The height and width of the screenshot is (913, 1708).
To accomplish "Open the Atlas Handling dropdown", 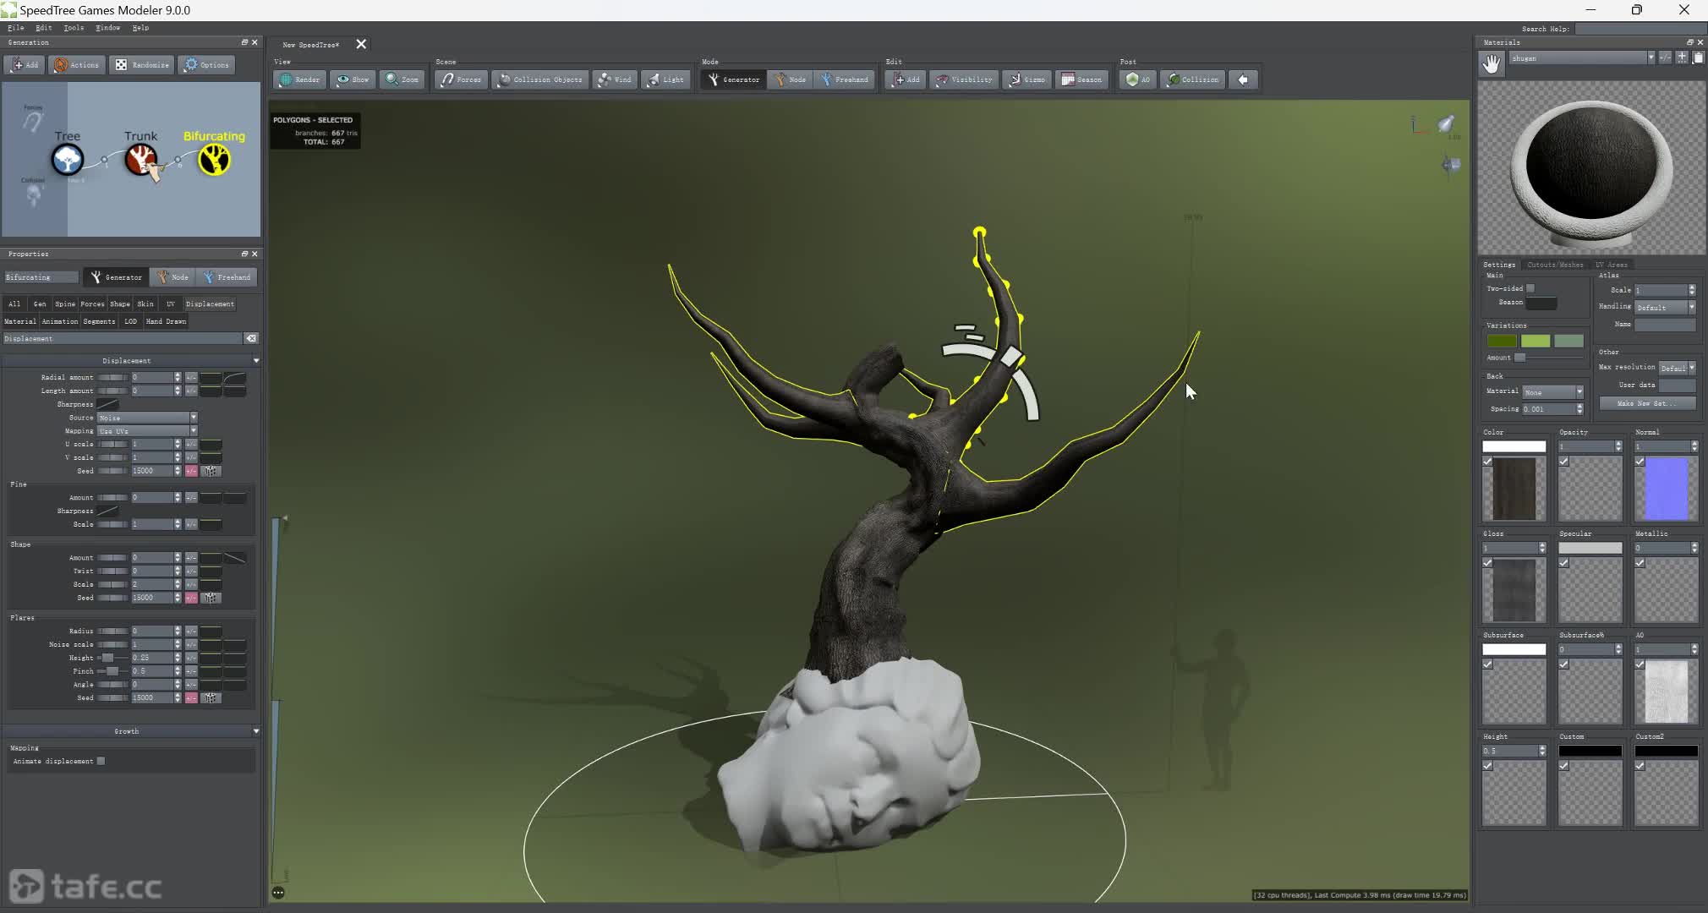I will [1665, 307].
